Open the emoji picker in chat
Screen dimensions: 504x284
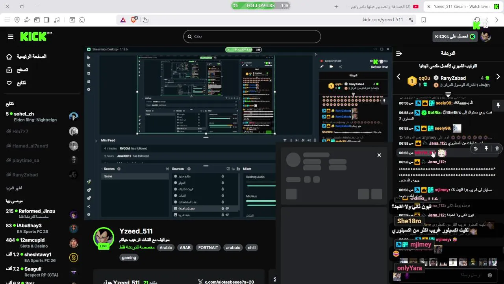[490, 275]
